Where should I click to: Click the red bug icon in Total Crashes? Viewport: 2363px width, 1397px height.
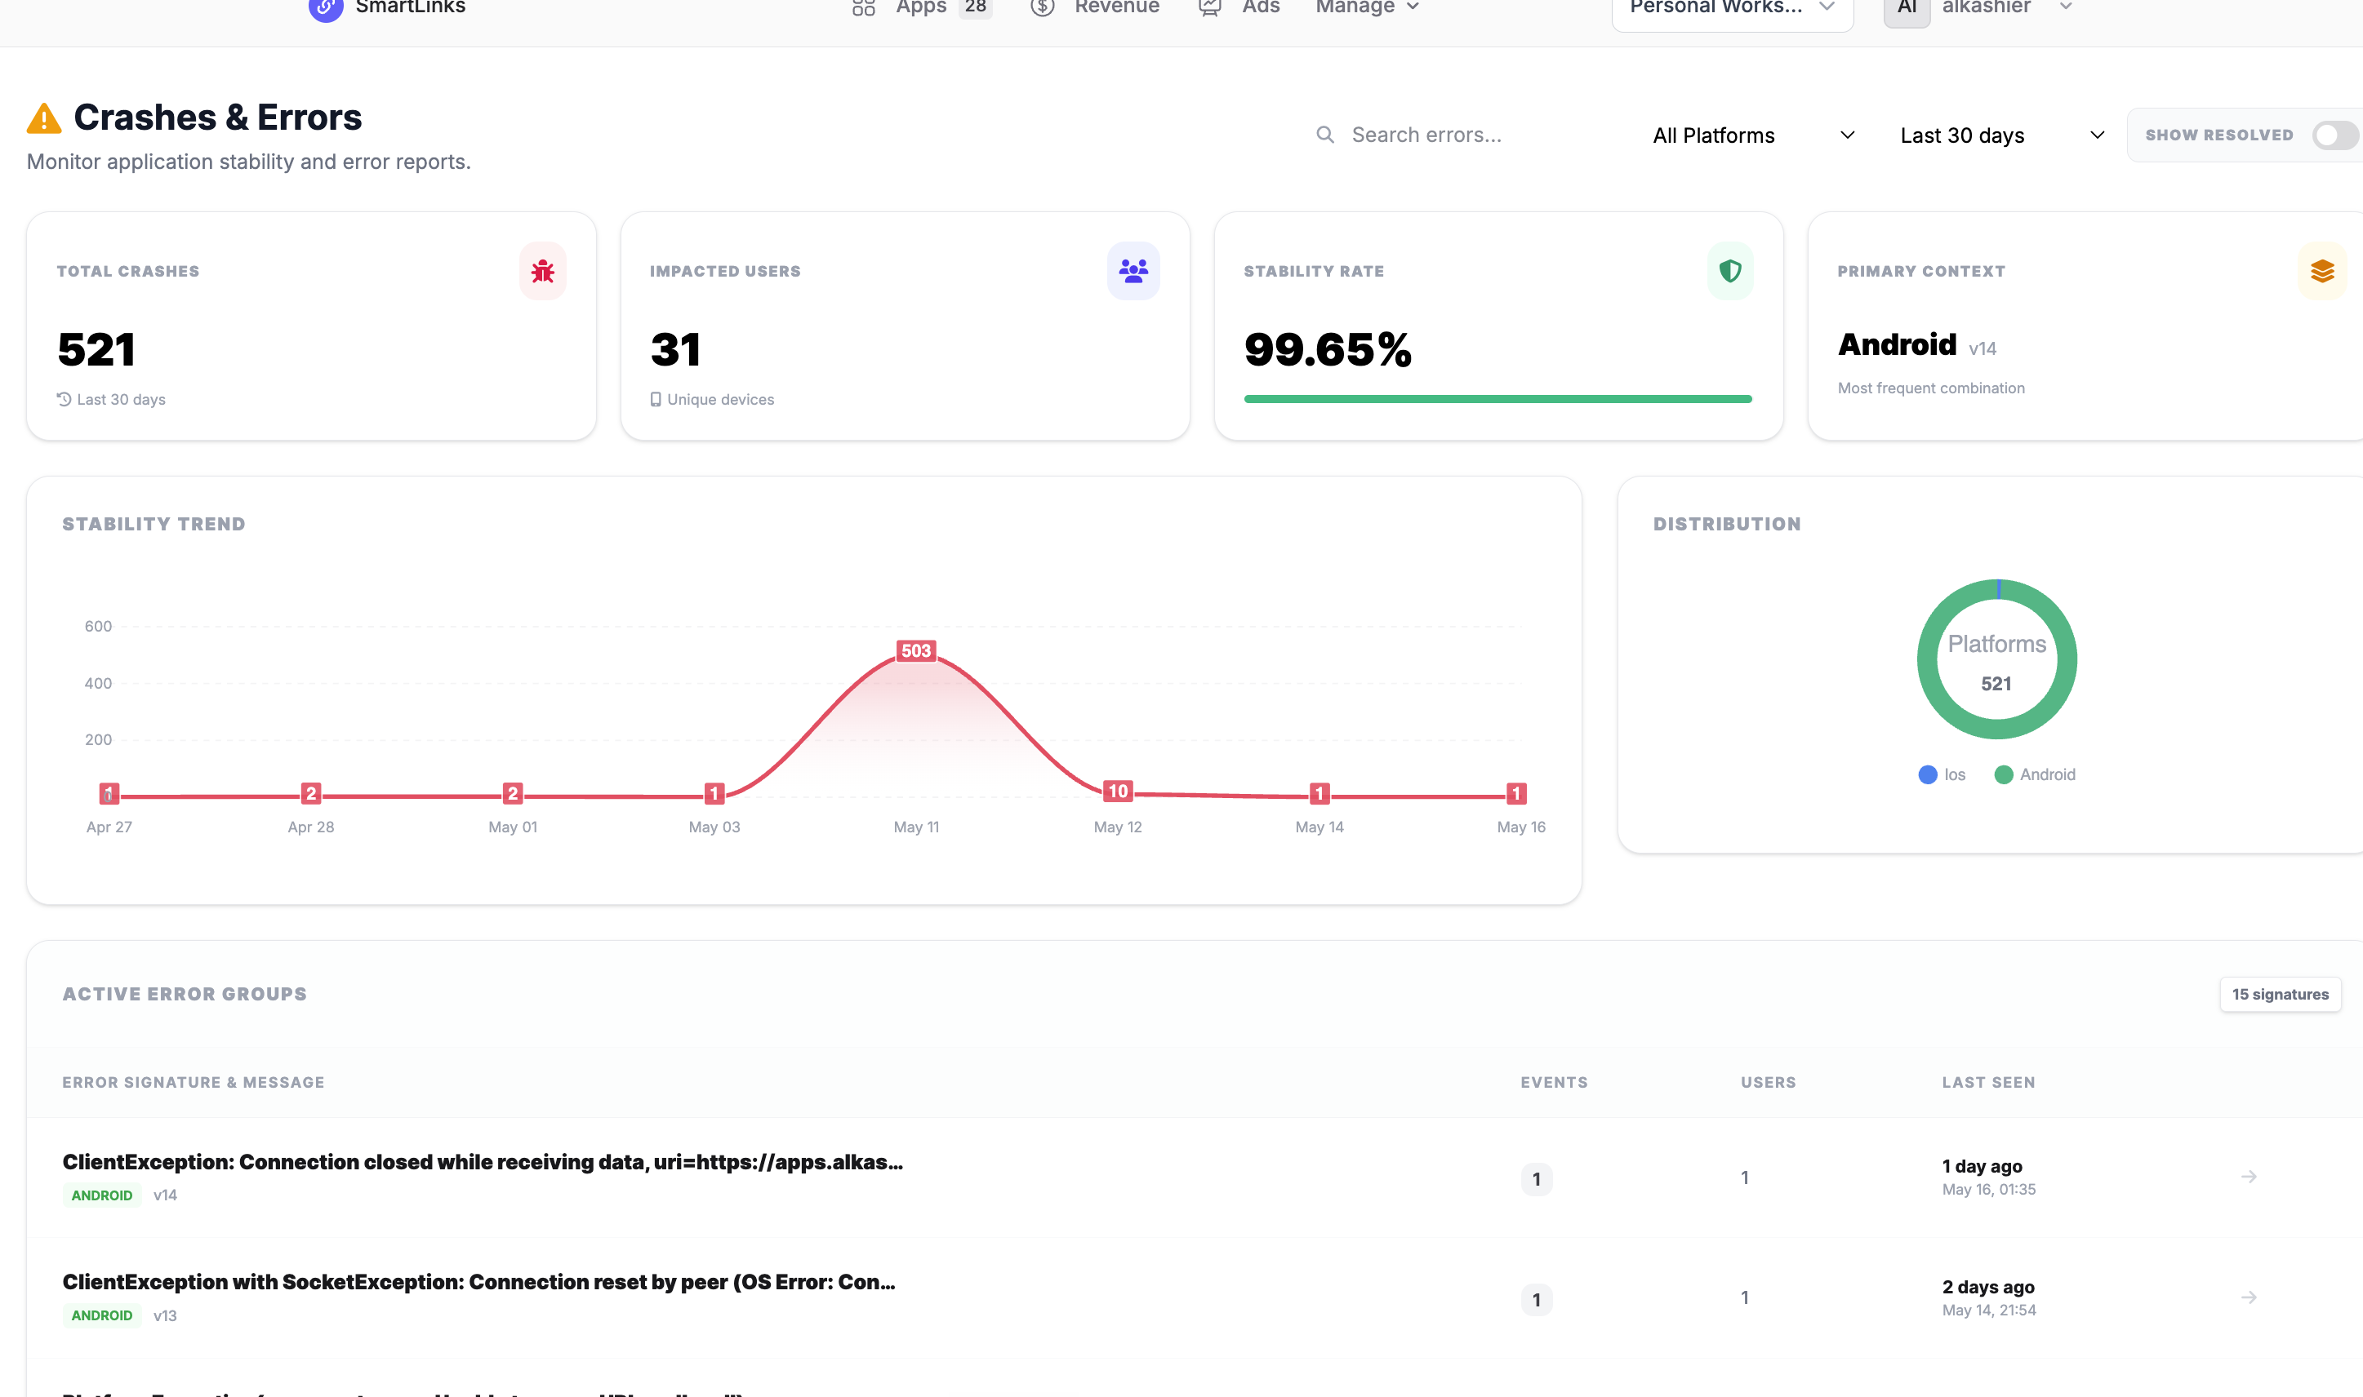pos(542,271)
